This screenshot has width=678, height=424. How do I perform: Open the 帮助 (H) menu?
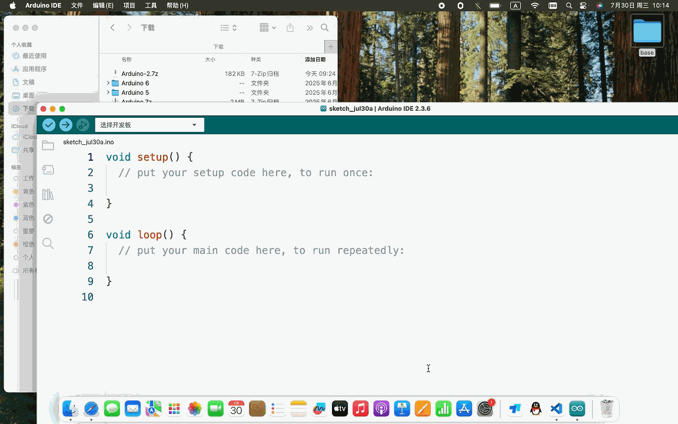tap(177, 6)
